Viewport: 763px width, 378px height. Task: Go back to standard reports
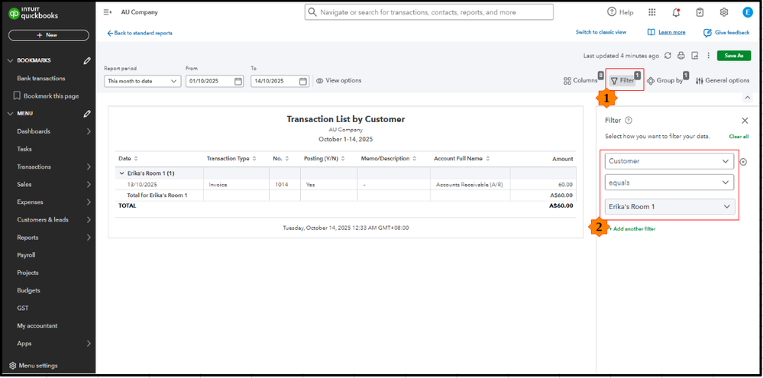140,33
